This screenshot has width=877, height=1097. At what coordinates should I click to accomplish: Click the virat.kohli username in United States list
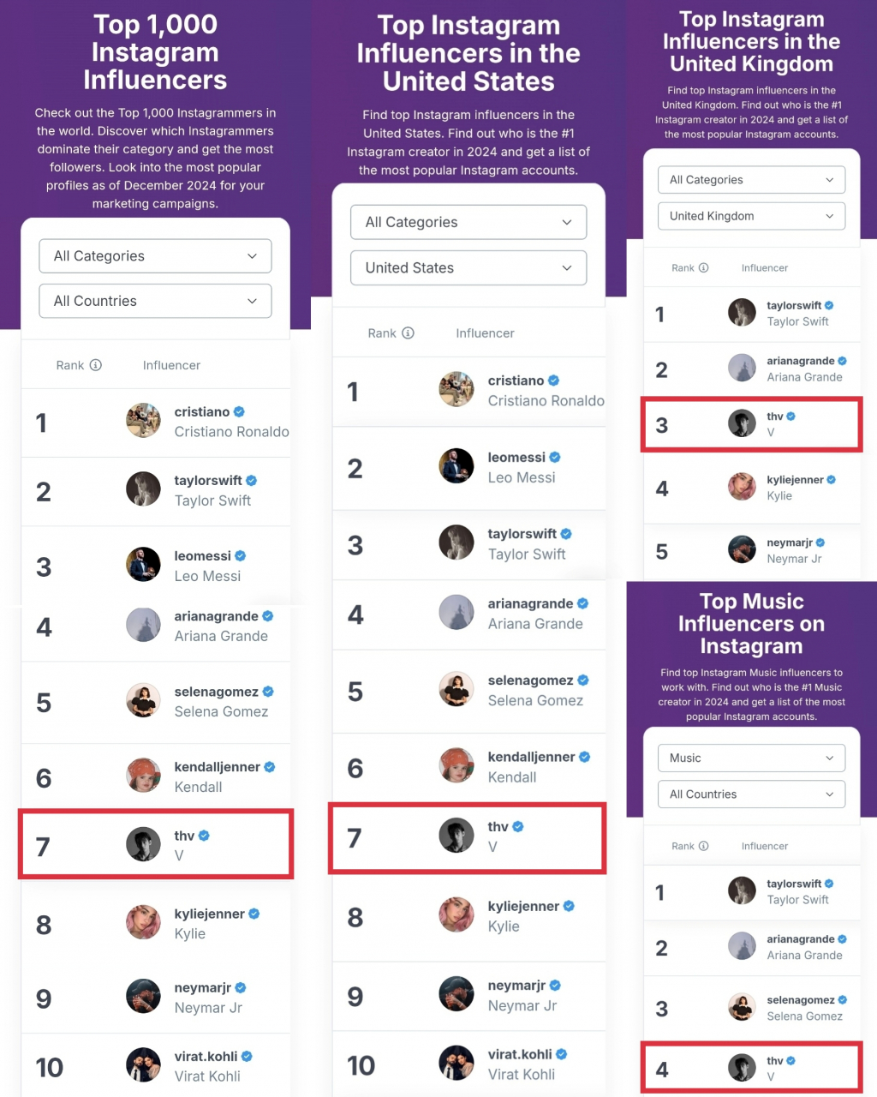point(520,1054)
